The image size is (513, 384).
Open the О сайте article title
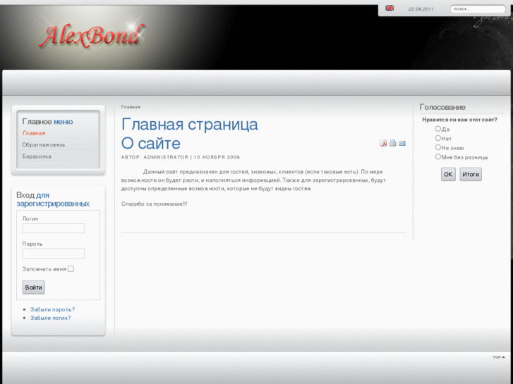[x=151, y=143]
